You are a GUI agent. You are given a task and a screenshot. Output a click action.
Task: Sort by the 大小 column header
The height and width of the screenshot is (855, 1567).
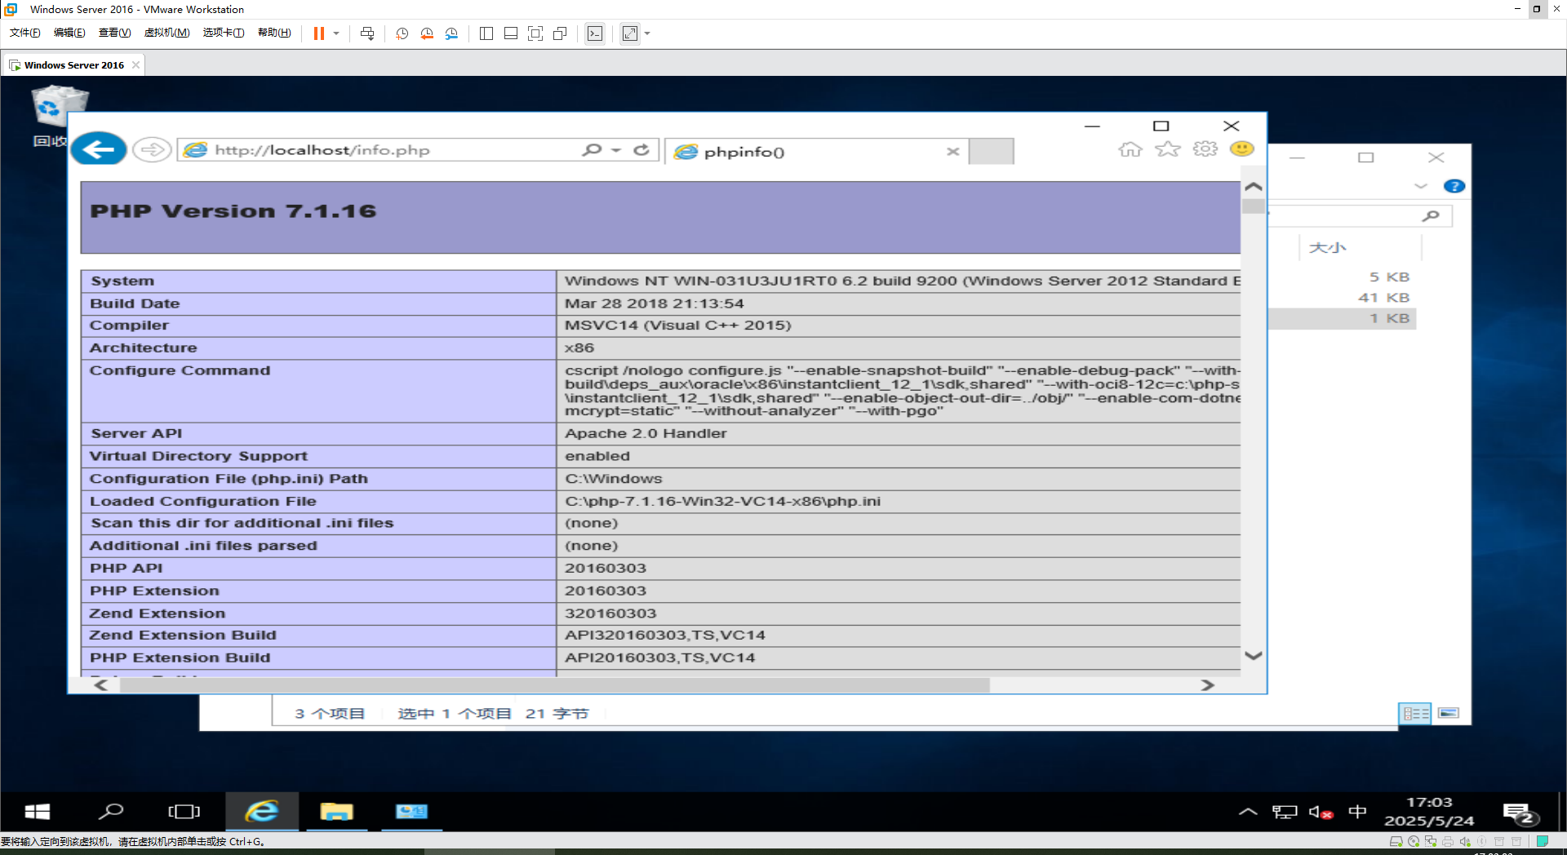pyautogui.click(x=1327, y=248)
